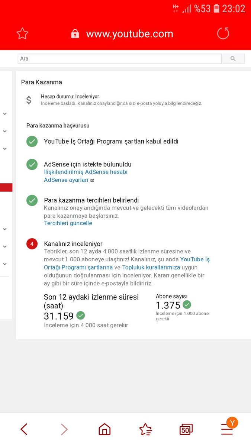The image size is (251, 446).
Task: Expand the fifth sidebar chevron
Action: click(x=5, y=246)
